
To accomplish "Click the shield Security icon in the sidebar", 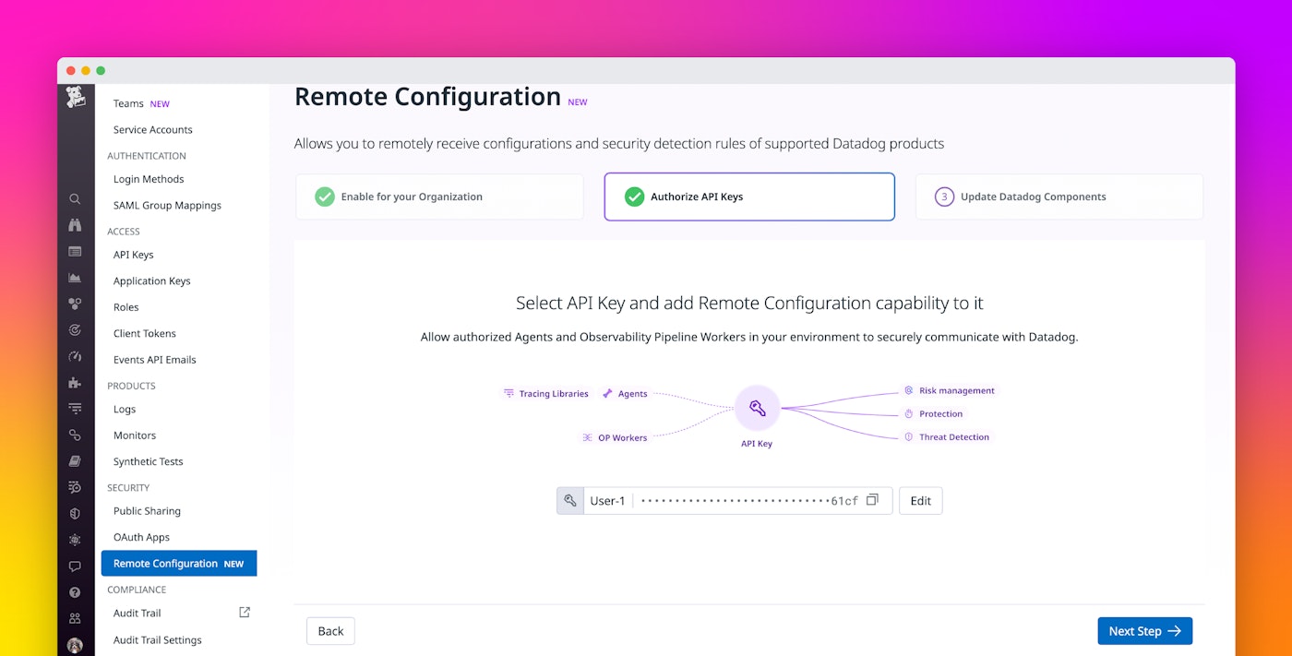I will click(76, 514).
